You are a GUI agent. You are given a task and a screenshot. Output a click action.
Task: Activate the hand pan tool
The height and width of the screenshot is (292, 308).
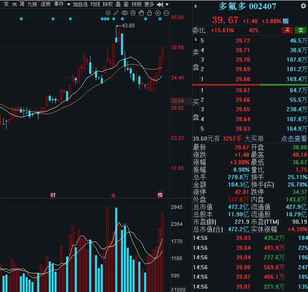141,13
